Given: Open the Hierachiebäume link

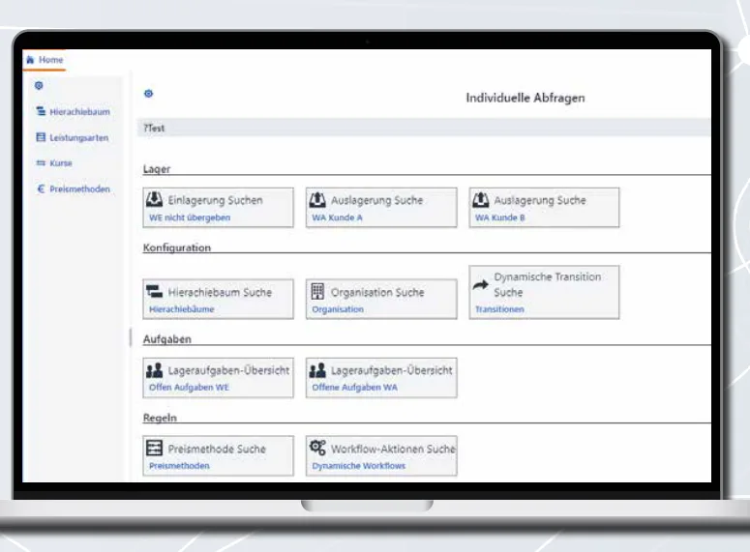Looking at the screenshot, I should [181, 309].
